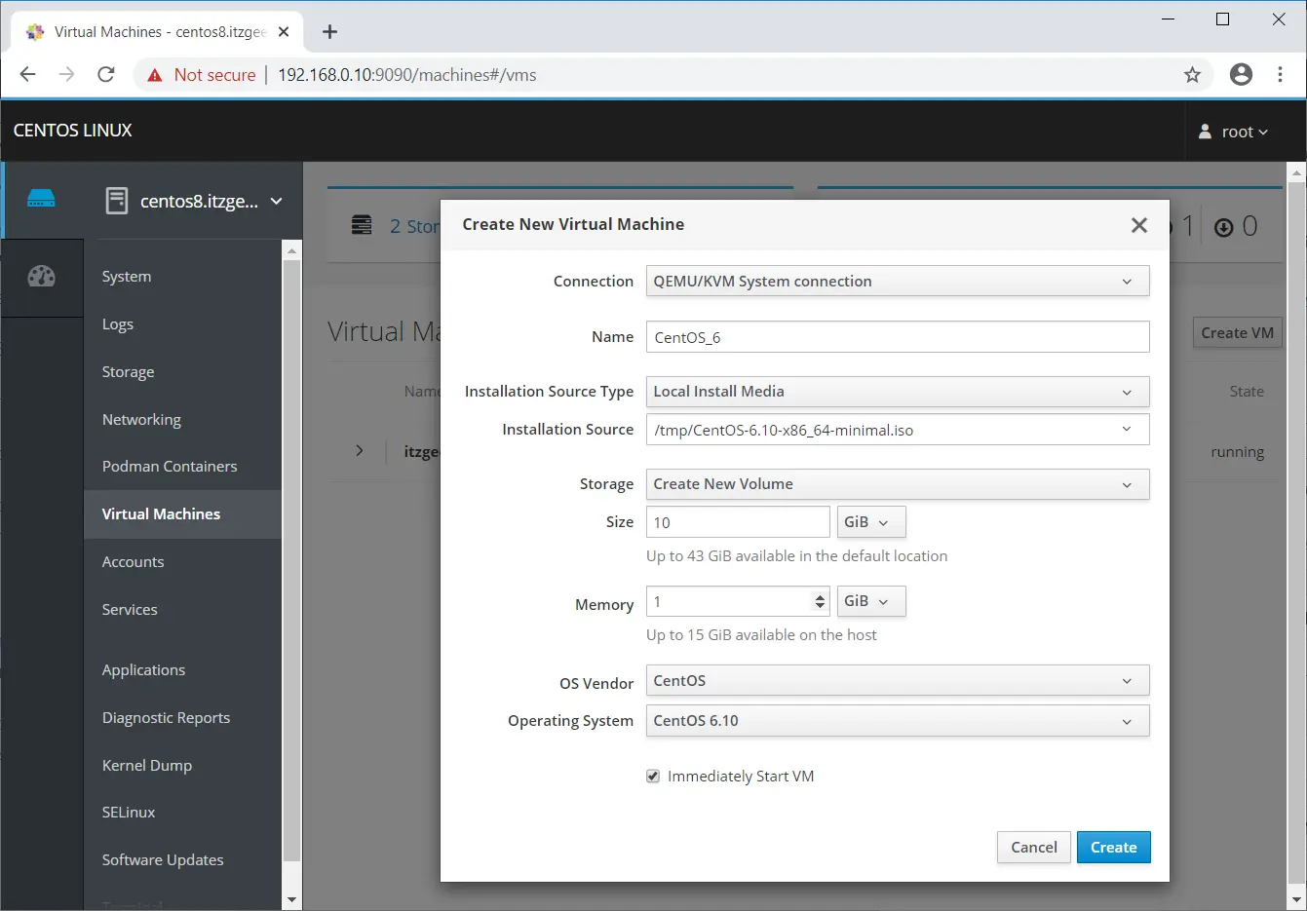Click the sidebar scrollbar down arrow
This screenshot has height=911, width=1307.
(291, 900)
